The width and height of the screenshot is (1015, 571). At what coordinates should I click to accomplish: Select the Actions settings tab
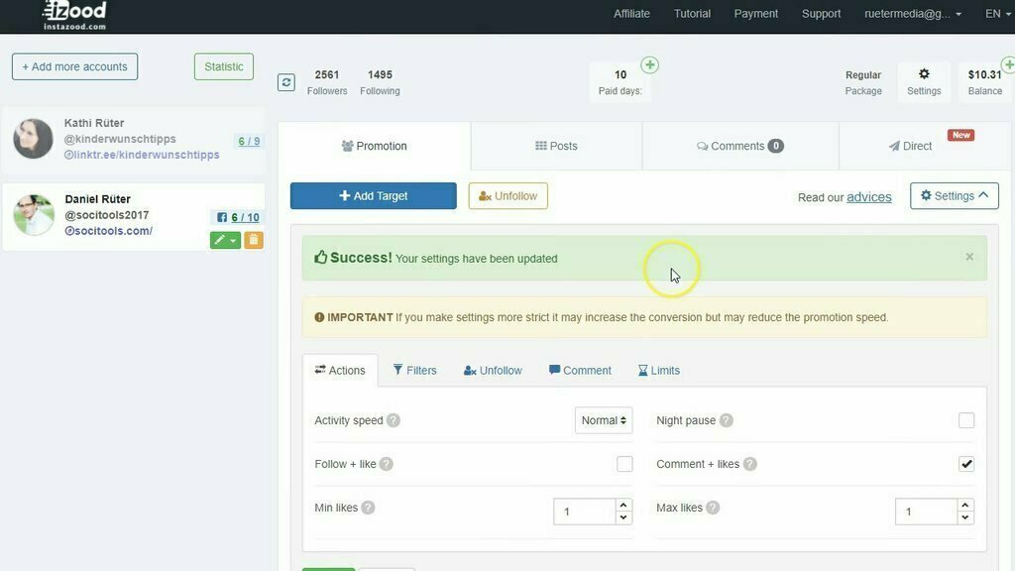click(340, 371)
